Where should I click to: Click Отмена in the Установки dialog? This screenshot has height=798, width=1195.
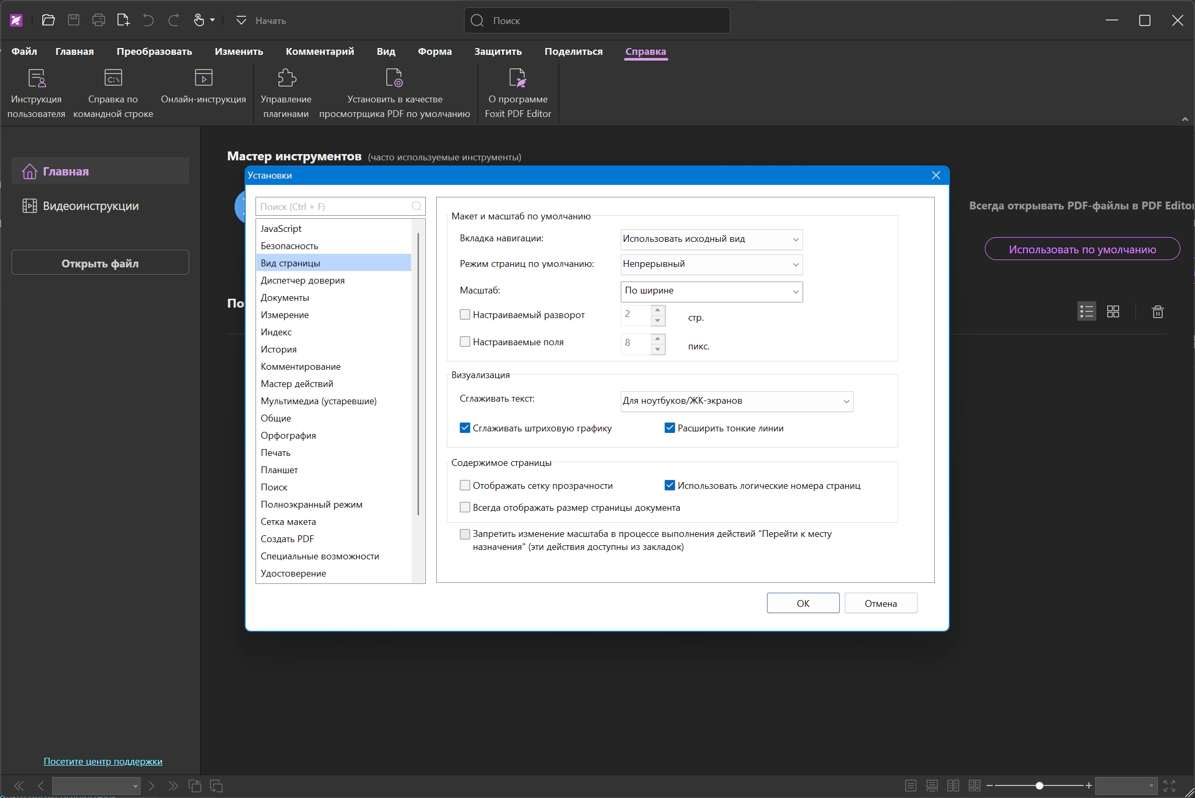[881, 603]
